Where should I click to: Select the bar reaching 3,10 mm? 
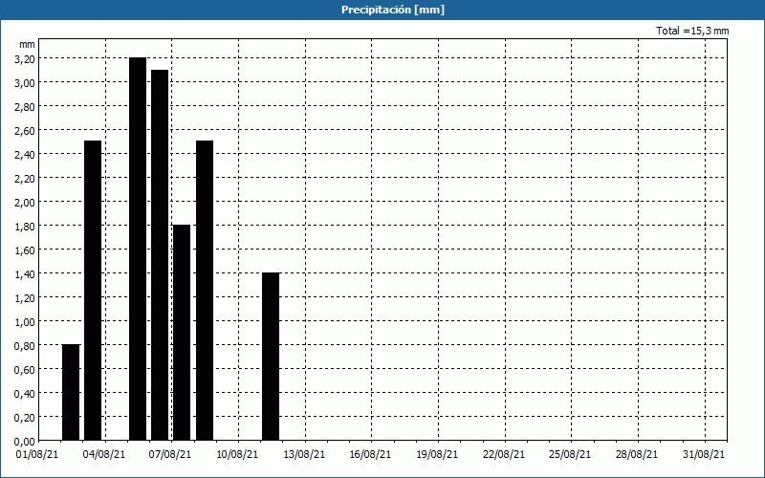[160, 255]
